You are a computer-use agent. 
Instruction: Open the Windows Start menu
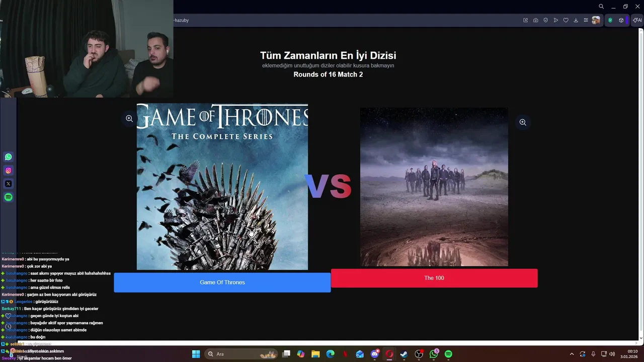pos(196,354)
